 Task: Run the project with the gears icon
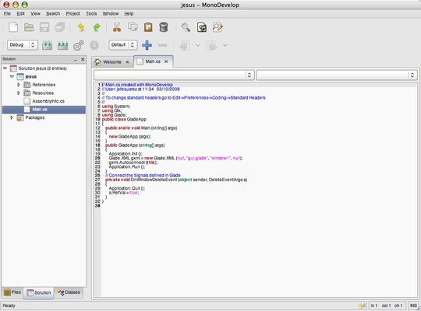click(79, 45)
